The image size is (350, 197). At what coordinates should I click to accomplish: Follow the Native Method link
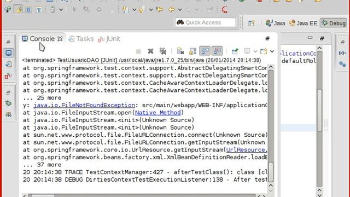[x=158, y=113]
